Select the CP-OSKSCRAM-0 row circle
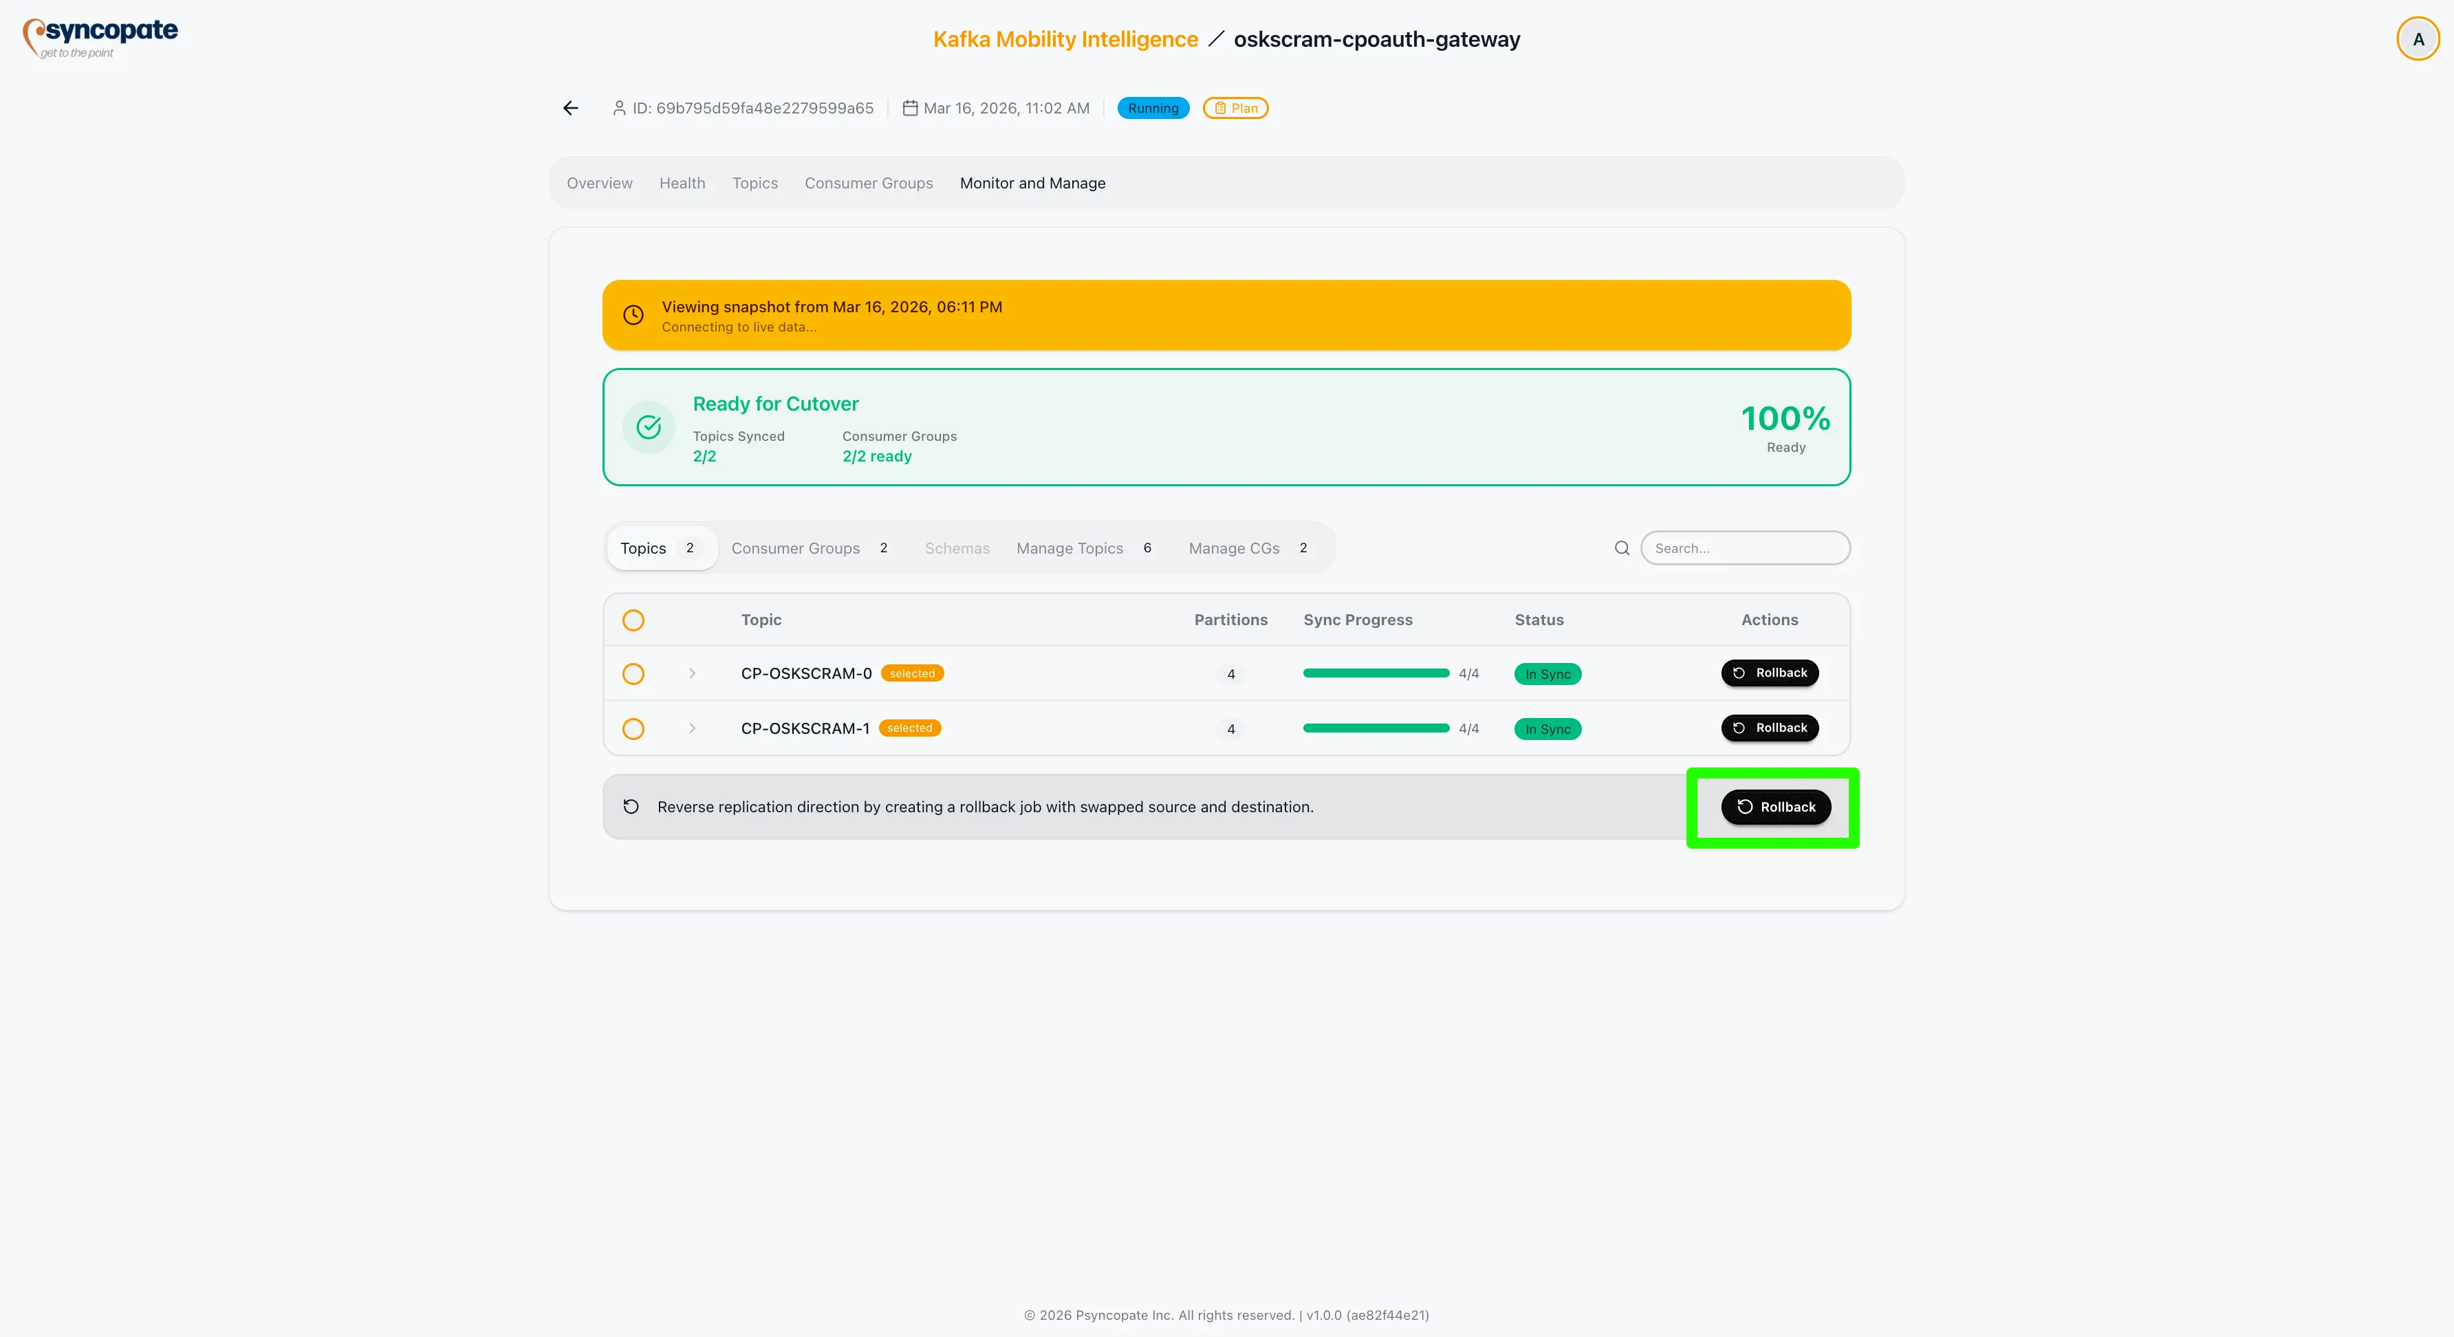Viewport: 2454px width, 1337px height. tap(633, 673)
